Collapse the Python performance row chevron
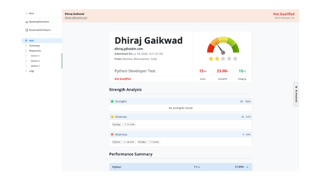This screenshot has height=180, width=320. pyautogui.click(x=247, y=167)
